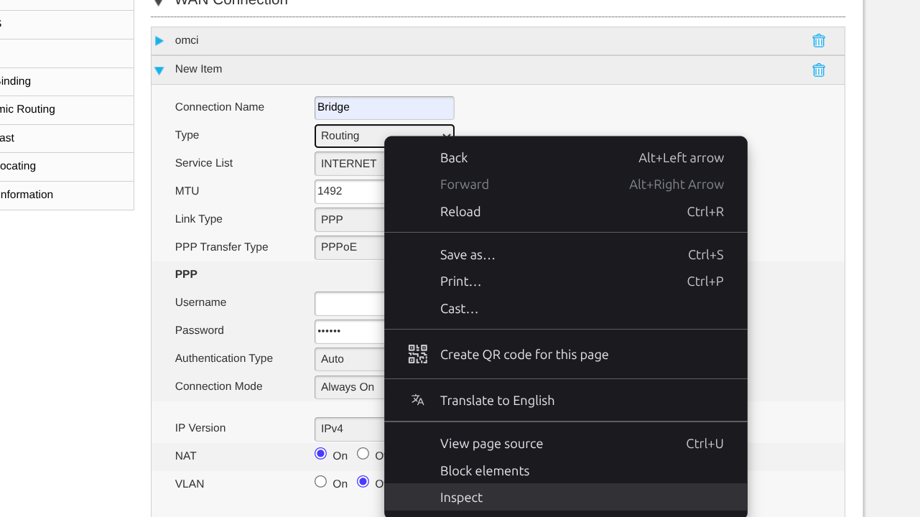Image resolution: width=920 pixels, height=517 pixels.
Task: Click Reload in the context menu
Action: tap(460, 212)
